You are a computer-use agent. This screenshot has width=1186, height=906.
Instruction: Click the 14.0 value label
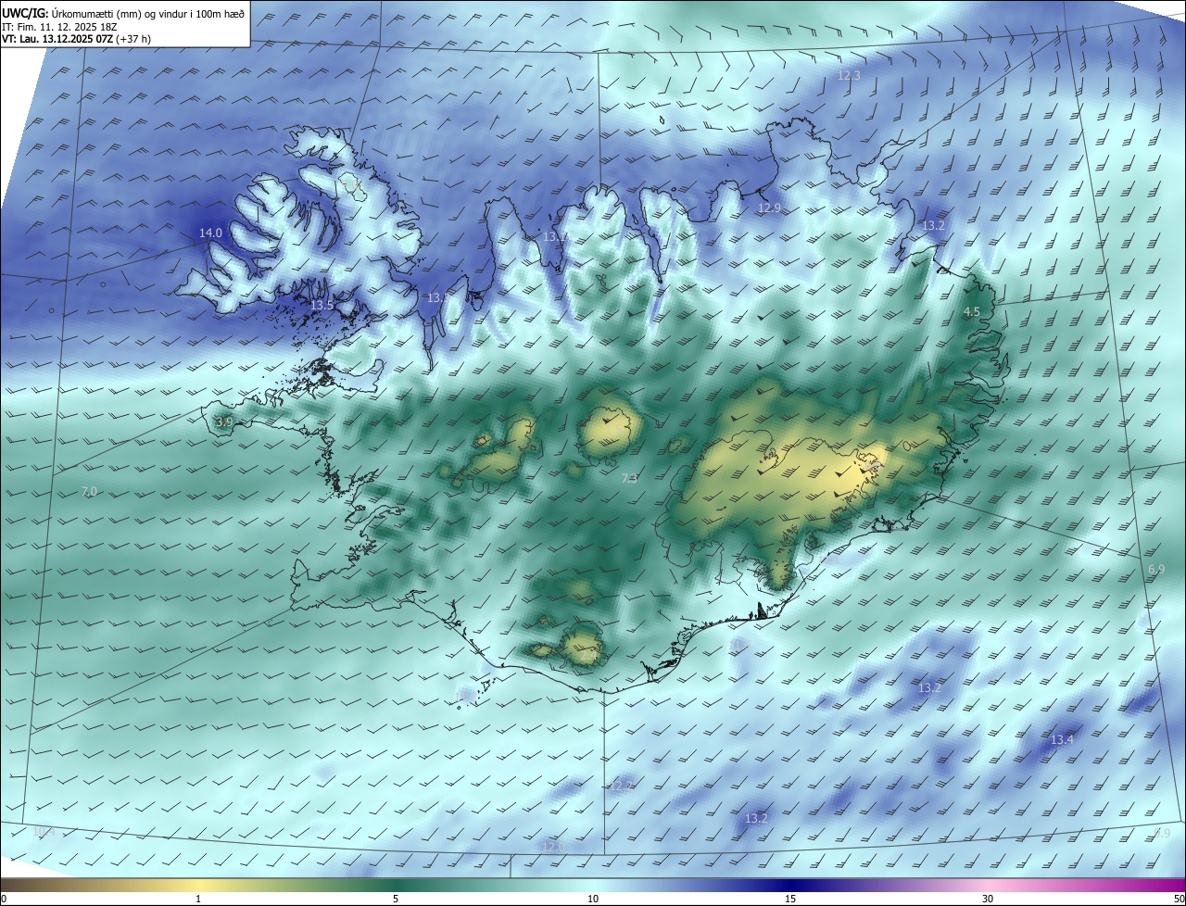(x=210, y=233)
